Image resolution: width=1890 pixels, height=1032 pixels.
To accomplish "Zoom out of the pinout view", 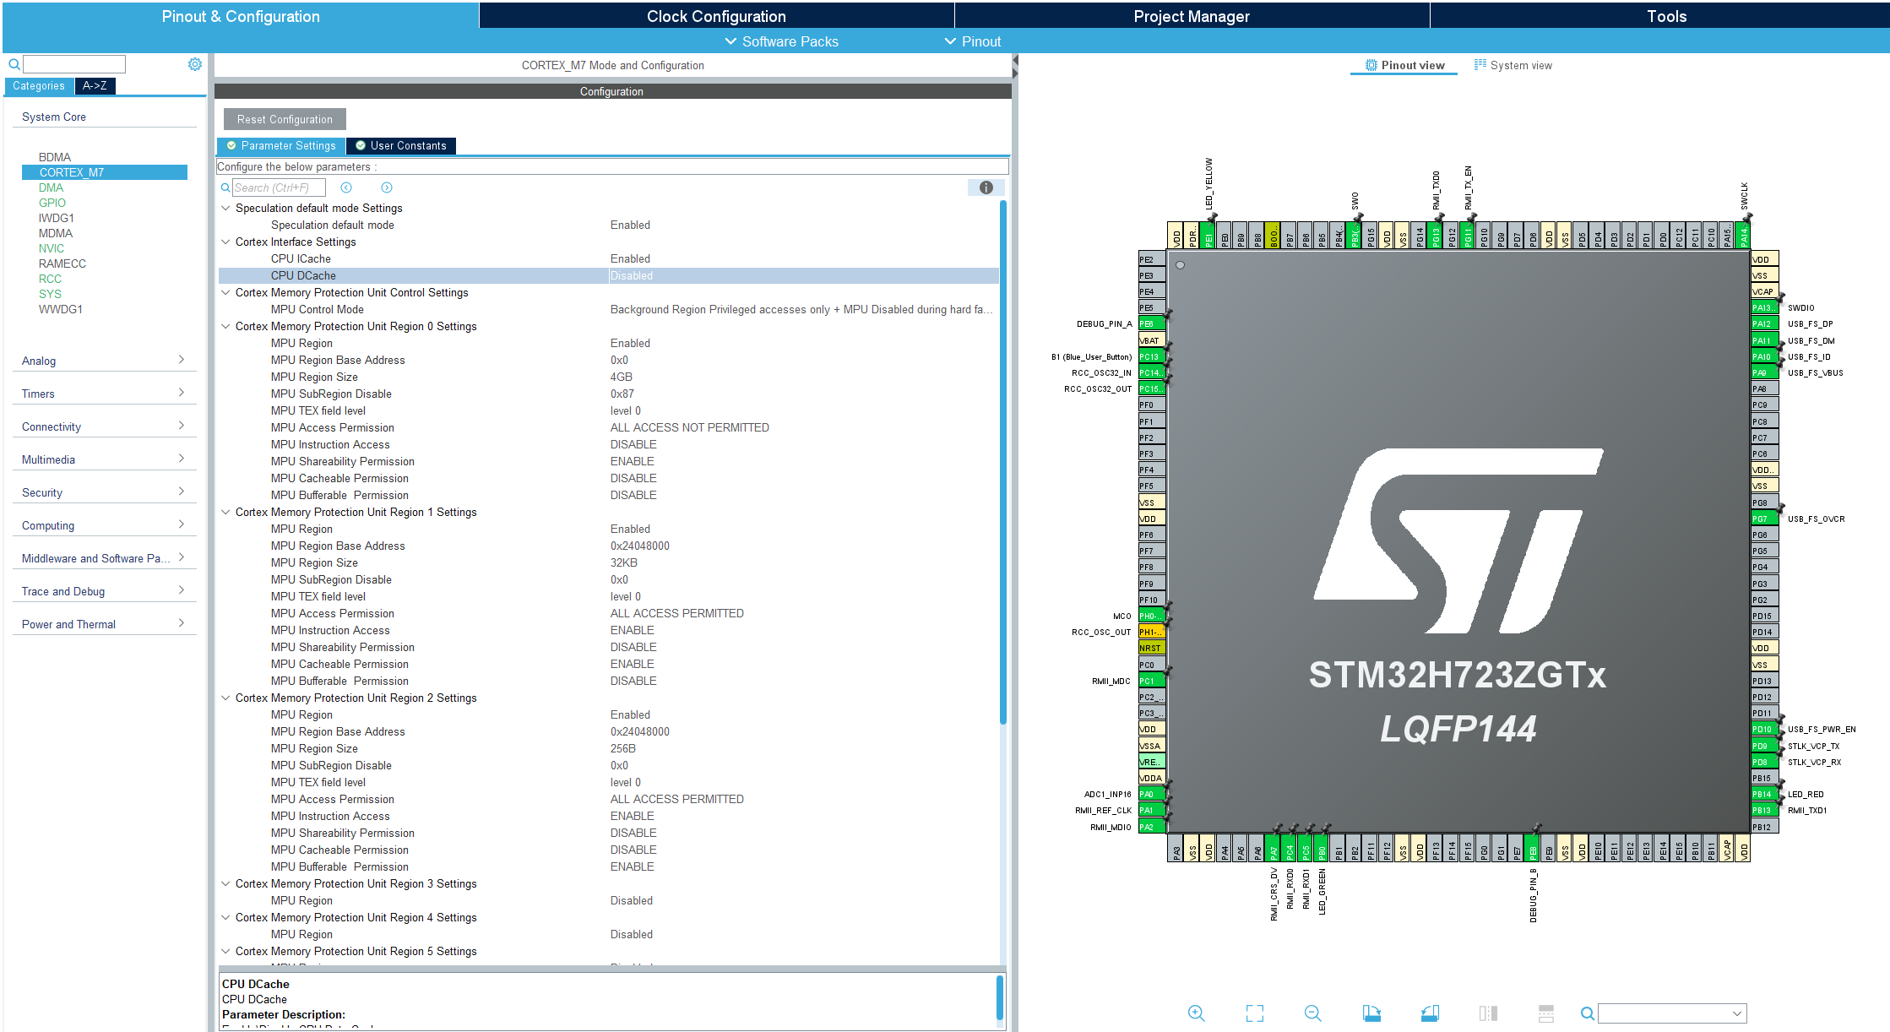I will click(x=1313, y=1013).
